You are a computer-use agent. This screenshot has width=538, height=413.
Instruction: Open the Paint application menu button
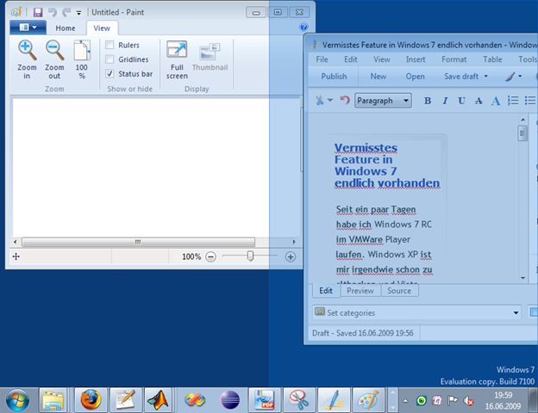coord(28,27)
